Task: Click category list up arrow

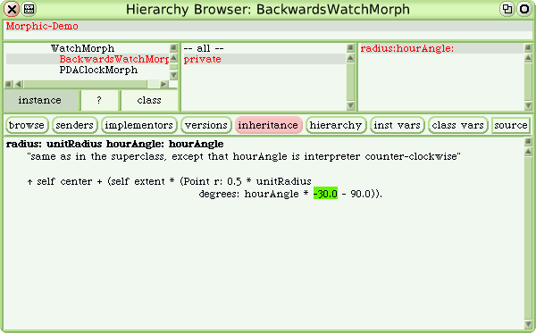Action: point(350,58)
